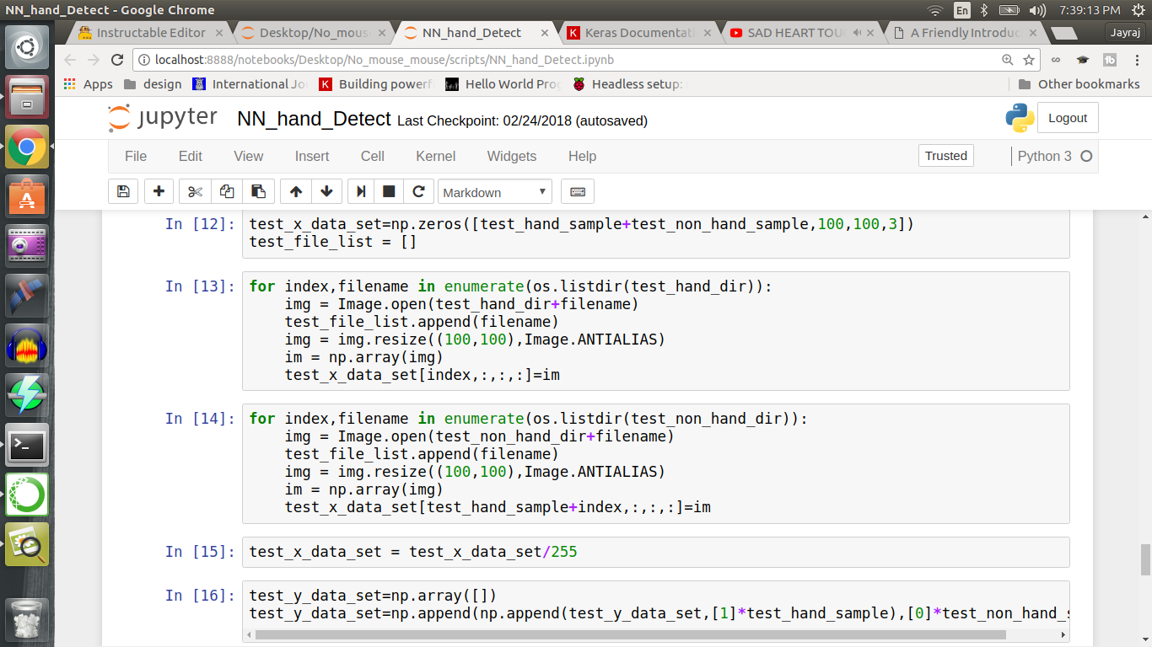Open the system power gear menu
The height and width of the screenshot is (647, 1152).
point(1138,10)
